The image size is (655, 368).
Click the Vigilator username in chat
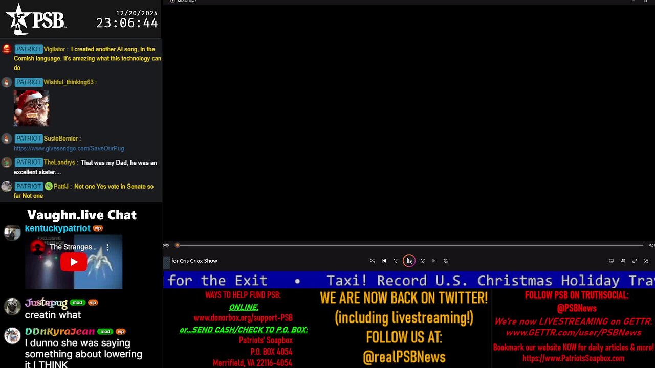pos(55,49)
